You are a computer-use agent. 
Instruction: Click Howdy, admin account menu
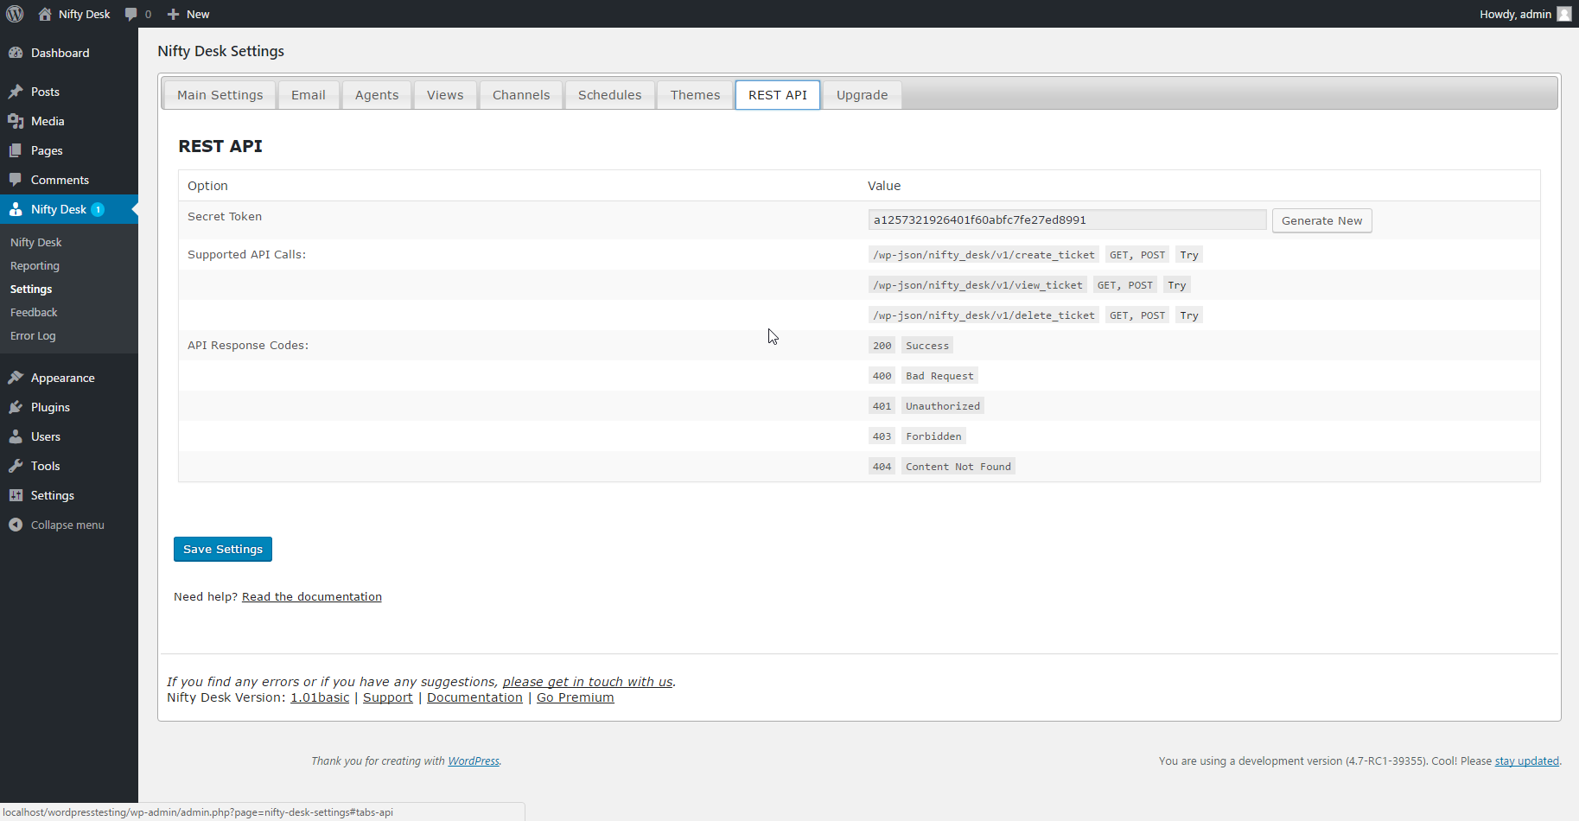pyautogui.click(x=1525, y=14)
